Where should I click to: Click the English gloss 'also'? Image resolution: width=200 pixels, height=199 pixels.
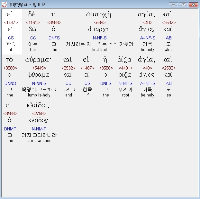pyautogui.click(x=168, y=49)
